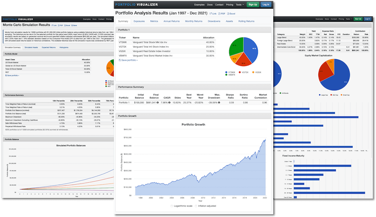Click the VGTSX ticker row
This screenshot has width=376, height=217.
click(x=167, y=47)
